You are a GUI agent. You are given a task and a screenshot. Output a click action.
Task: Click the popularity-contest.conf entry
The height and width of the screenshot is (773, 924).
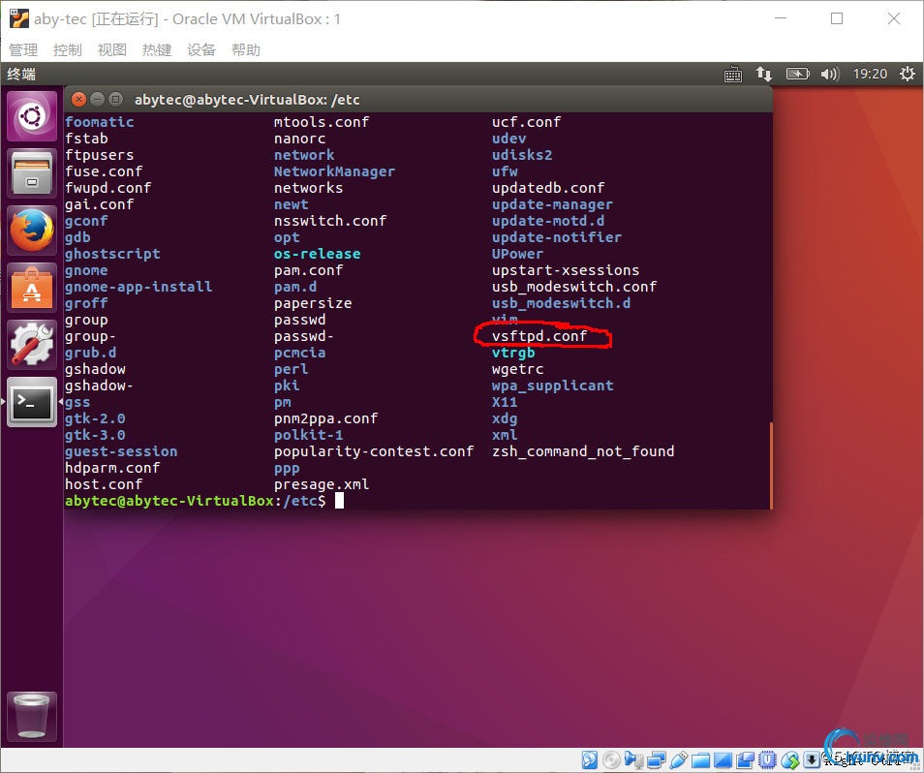pyautogui.click(x=374, y=452)
